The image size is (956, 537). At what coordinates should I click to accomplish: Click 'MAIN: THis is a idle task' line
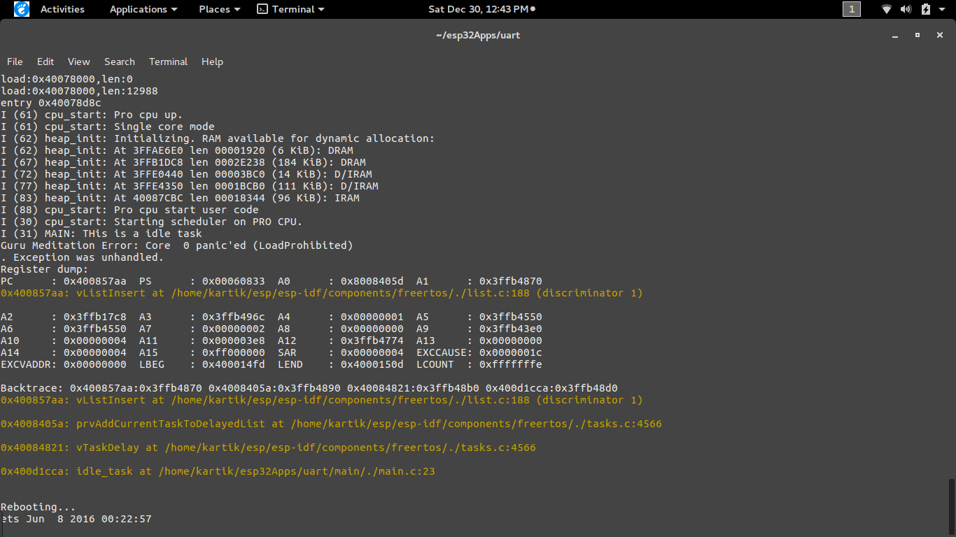click(101, 234)
